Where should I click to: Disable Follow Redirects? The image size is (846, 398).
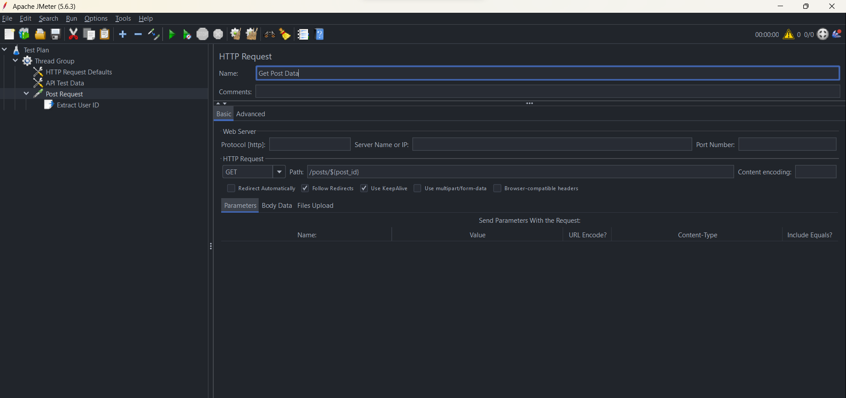tap(305, 188)
